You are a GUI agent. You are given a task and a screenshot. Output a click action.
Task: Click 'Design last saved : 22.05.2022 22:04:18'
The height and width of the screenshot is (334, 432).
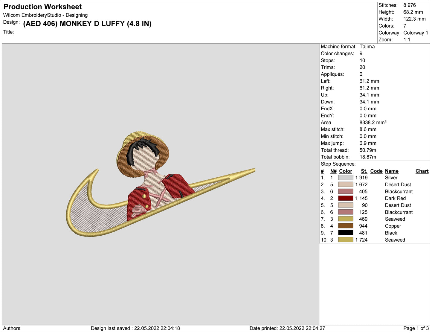[135, 328]
